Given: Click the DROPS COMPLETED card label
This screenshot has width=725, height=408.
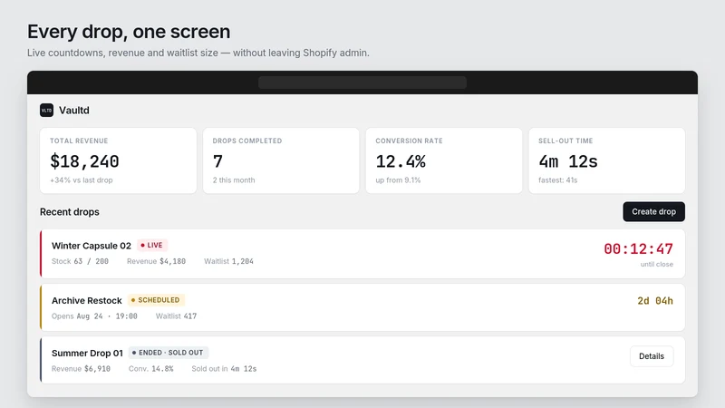Looking at the screenshot, I should tap(247, 141).
